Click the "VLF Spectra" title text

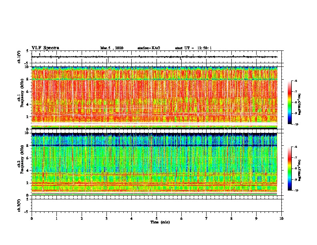click(45, 48)
